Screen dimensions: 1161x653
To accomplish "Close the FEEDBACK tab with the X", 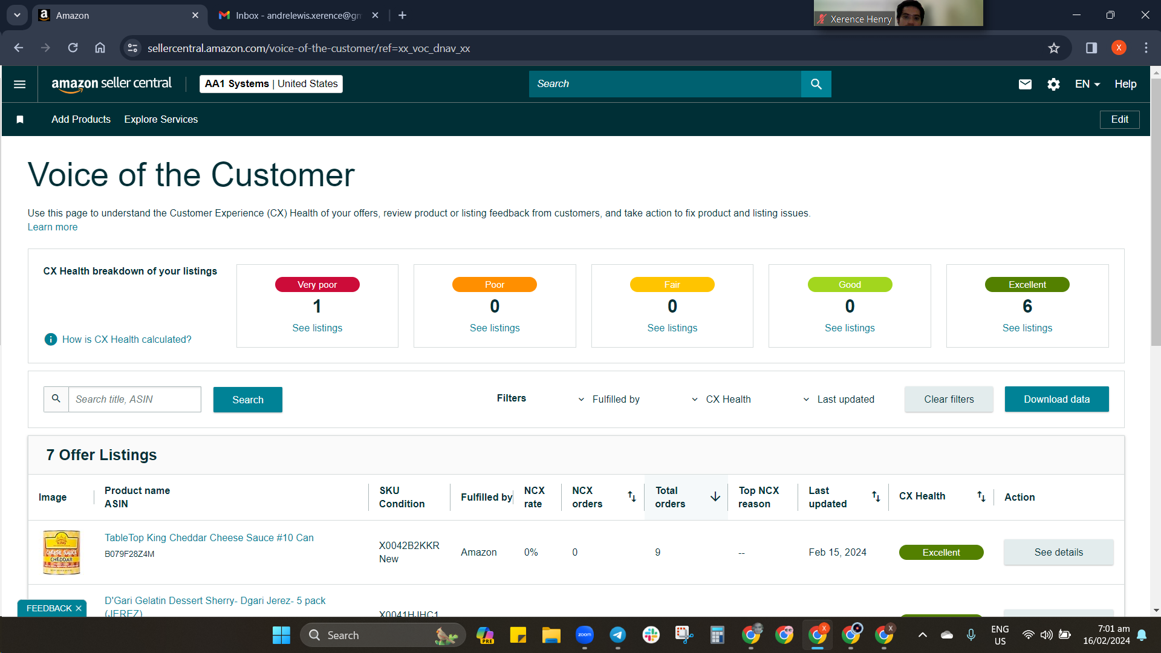I will (x=79, y=608).
